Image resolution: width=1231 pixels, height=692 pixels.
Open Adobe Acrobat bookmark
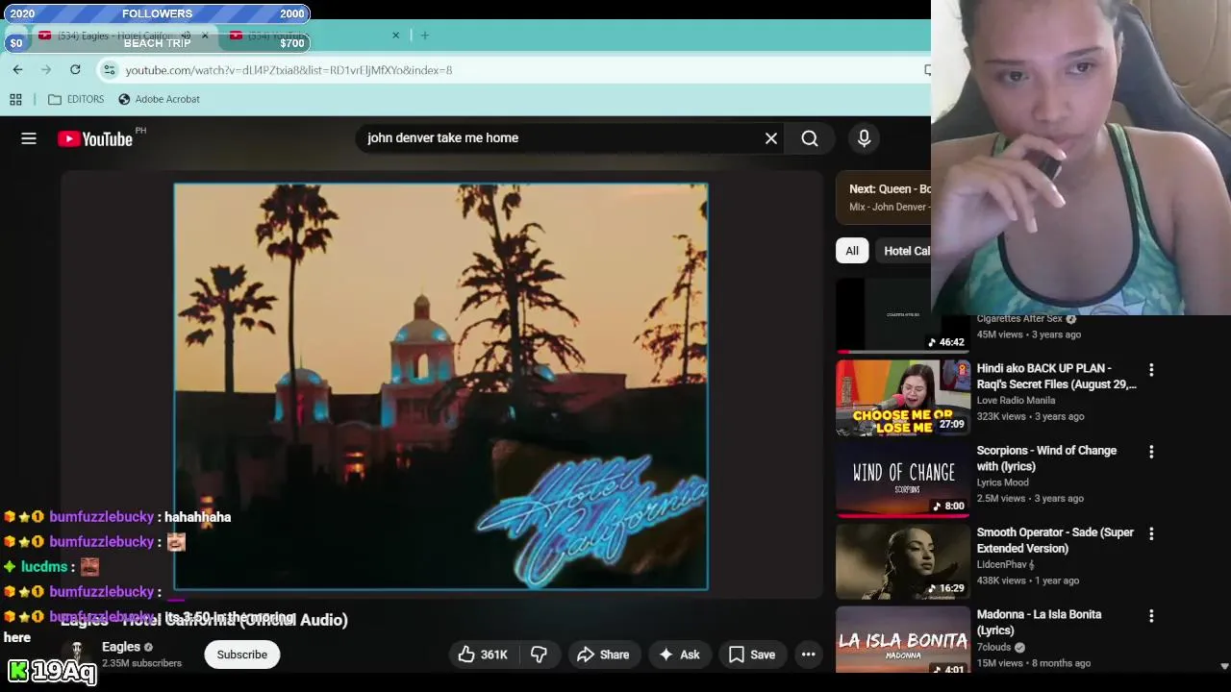[159, 99]
